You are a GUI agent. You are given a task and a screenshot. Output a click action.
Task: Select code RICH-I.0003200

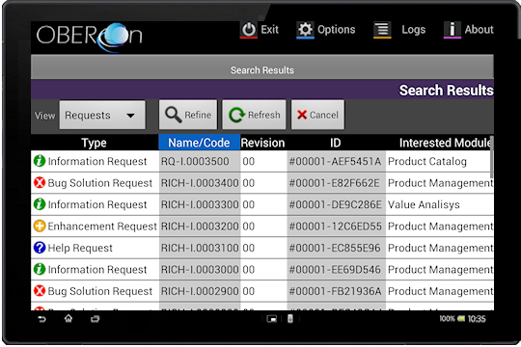[x=200, y=227]
